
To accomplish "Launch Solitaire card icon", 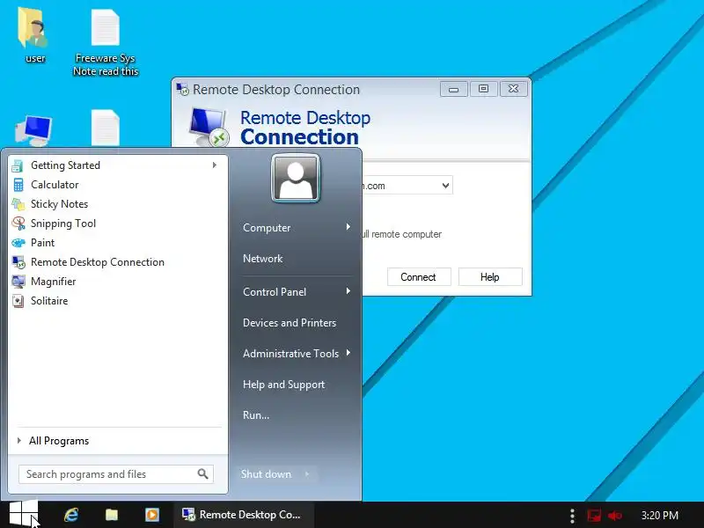I will 18,301.
